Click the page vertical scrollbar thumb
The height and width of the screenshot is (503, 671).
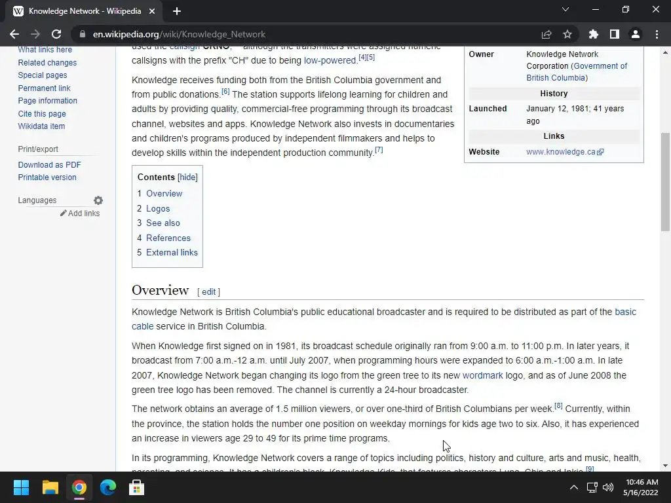tap(665, 182)
